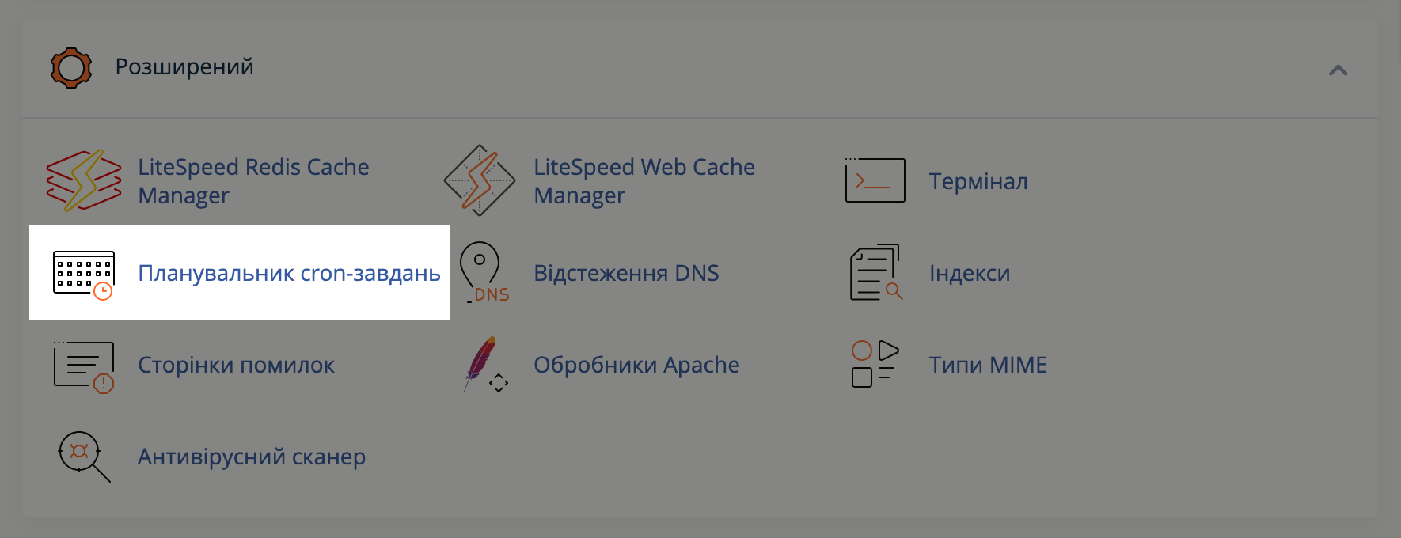Screen dimensions: 1401x538
Task: Click the LiteSpeed Web Cache Manager icon
Action: click(480, 180)
